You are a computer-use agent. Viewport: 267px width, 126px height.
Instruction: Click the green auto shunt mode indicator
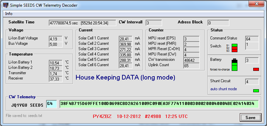point(256,91)
